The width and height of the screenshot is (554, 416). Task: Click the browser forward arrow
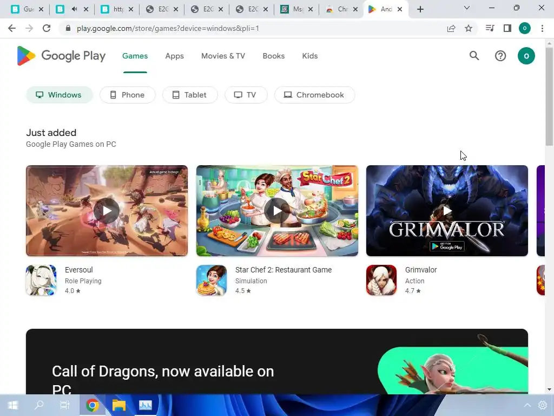[x=29, y=28]
